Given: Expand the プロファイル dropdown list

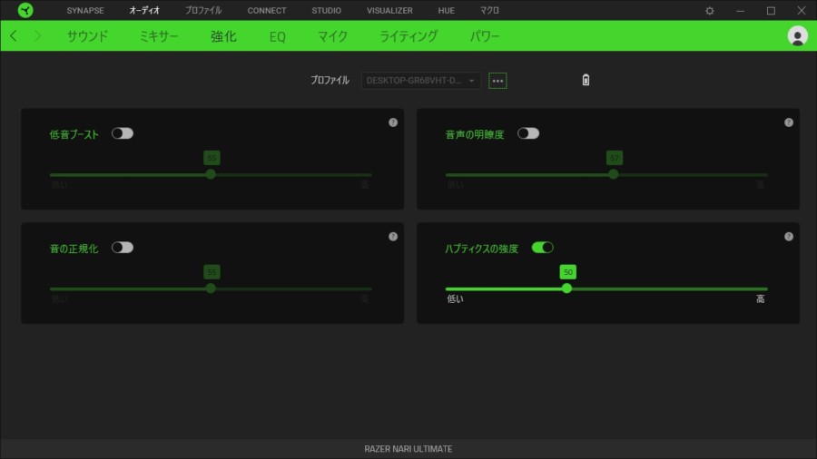Looking at the screenshot, I should click(421, 81).
